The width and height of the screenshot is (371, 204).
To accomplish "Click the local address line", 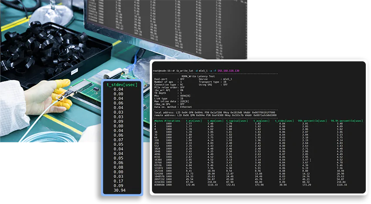I will 215,112.
